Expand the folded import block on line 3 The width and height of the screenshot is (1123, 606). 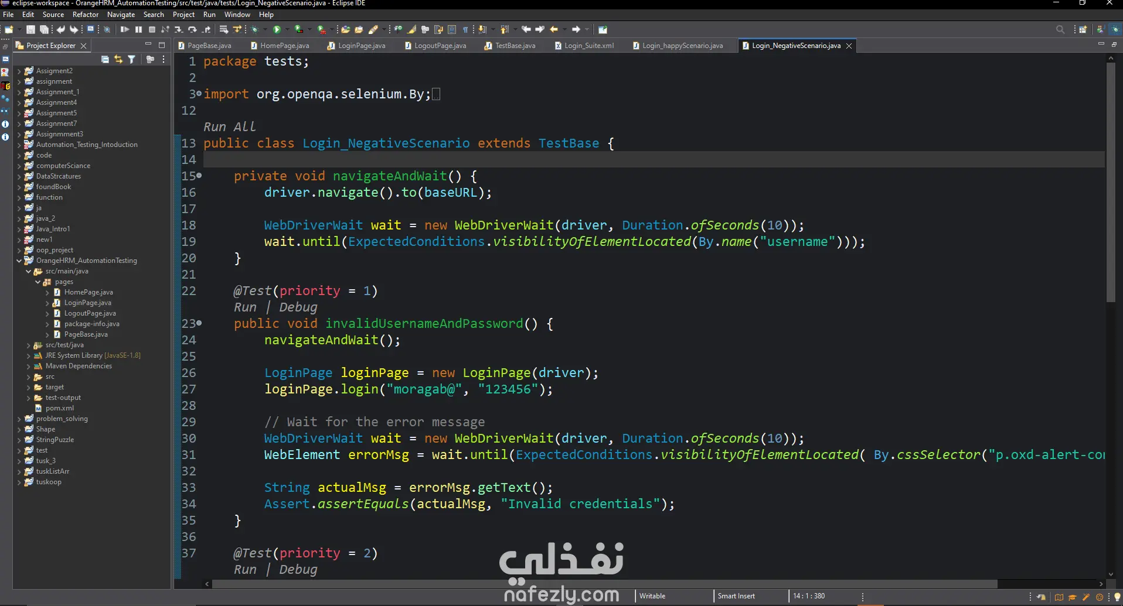tap(199, 94)
